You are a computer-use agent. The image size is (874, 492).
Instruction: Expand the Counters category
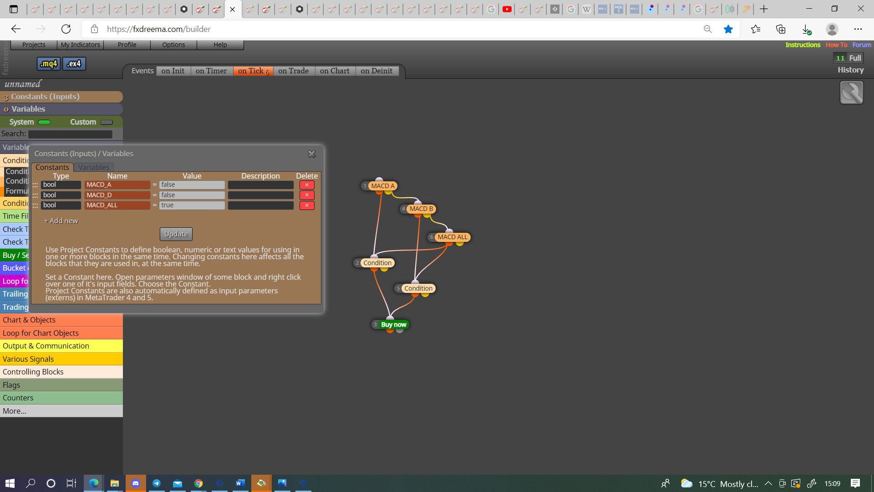click(x=61, y=398)
